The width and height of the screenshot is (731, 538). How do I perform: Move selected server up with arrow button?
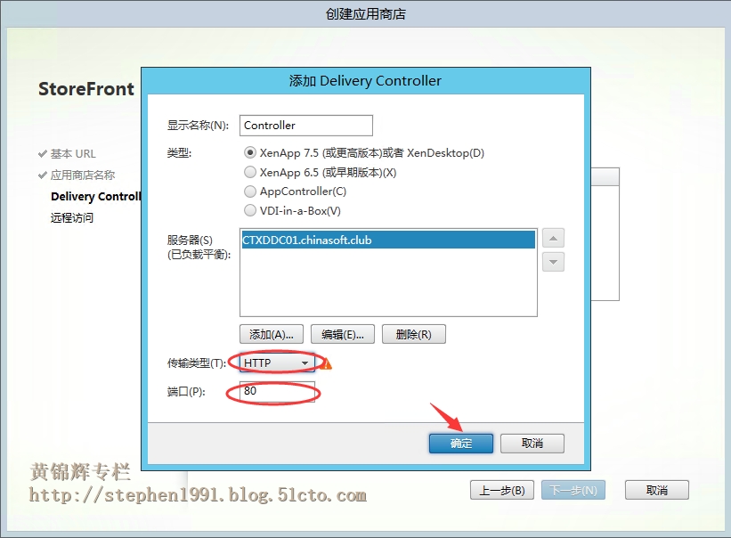click(x=554, y=238)
